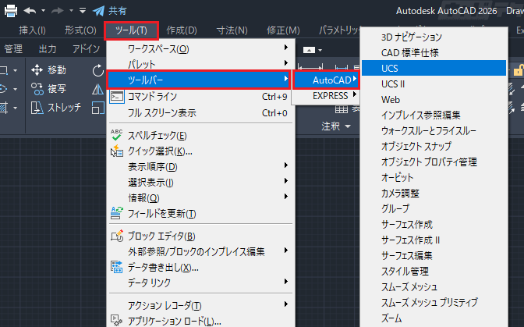This screenshot has height=327, width=524.
Task: Expand アクション レコーダ(T) submenu
Action: (201, 305)
